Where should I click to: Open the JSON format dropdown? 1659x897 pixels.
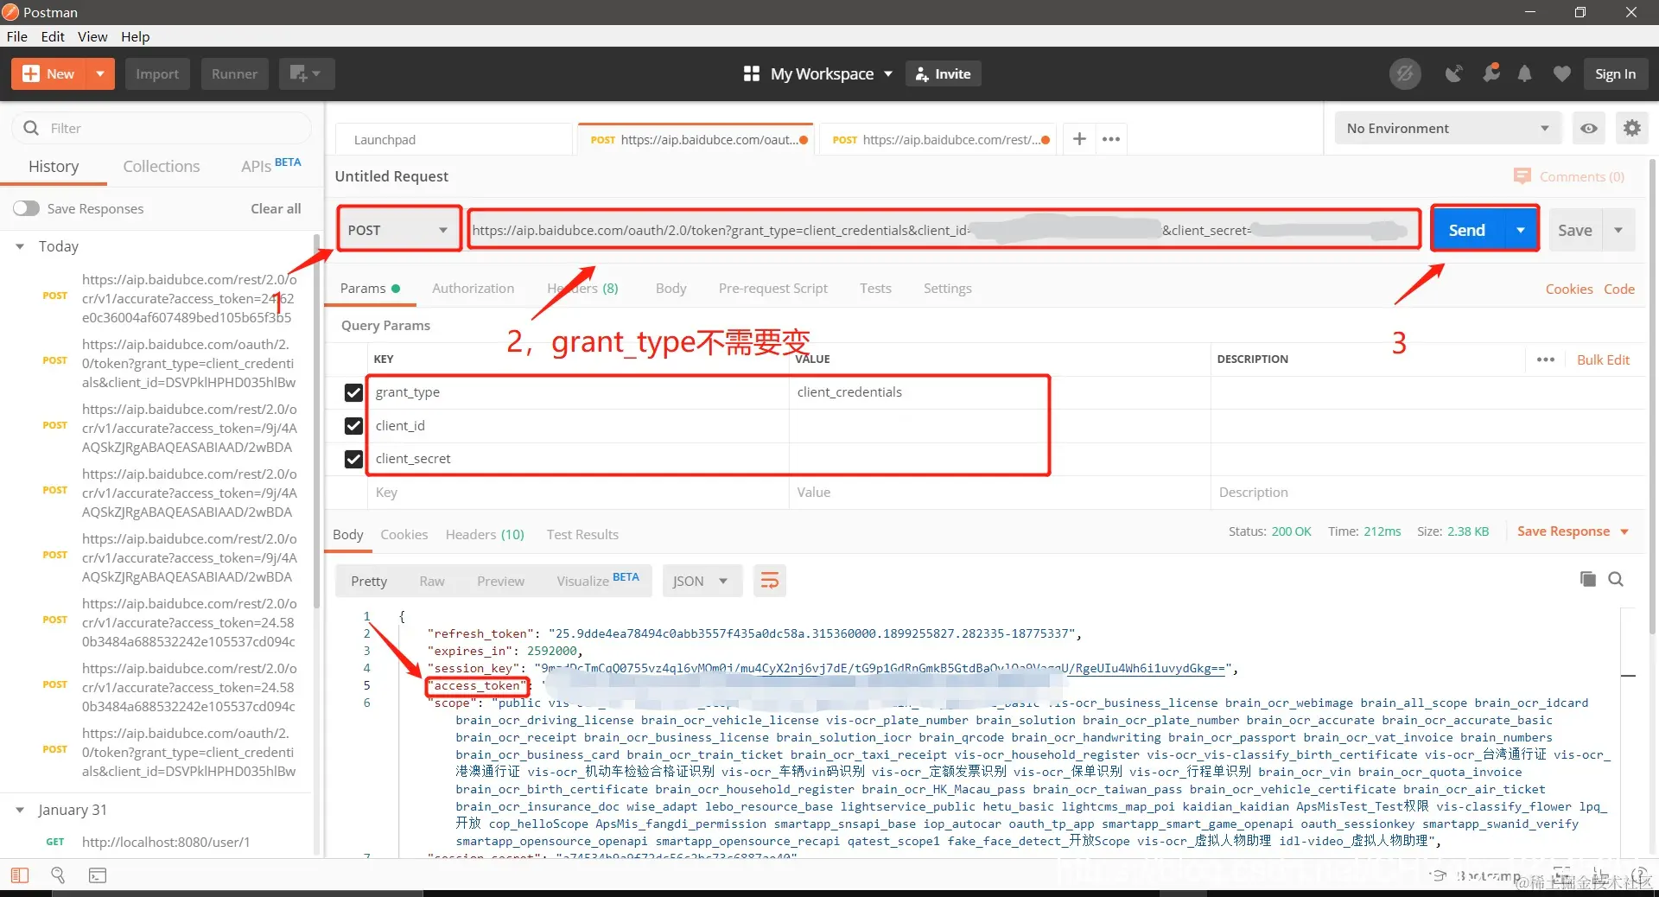point(702,581)
